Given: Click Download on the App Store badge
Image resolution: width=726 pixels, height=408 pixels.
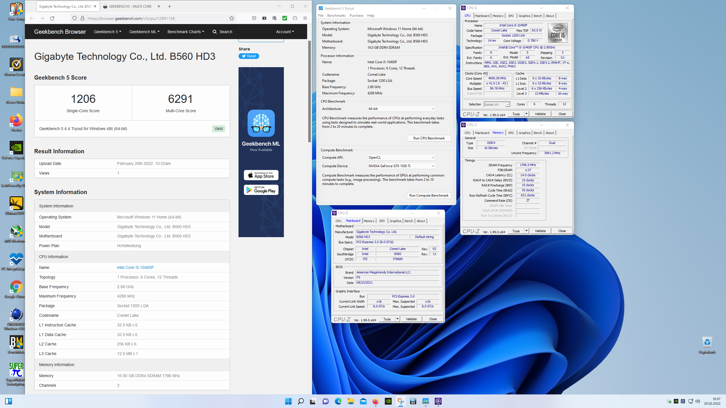Looking at the screenshot, I should 261,175.
